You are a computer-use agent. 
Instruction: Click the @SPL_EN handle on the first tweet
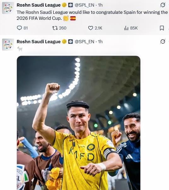84,5
